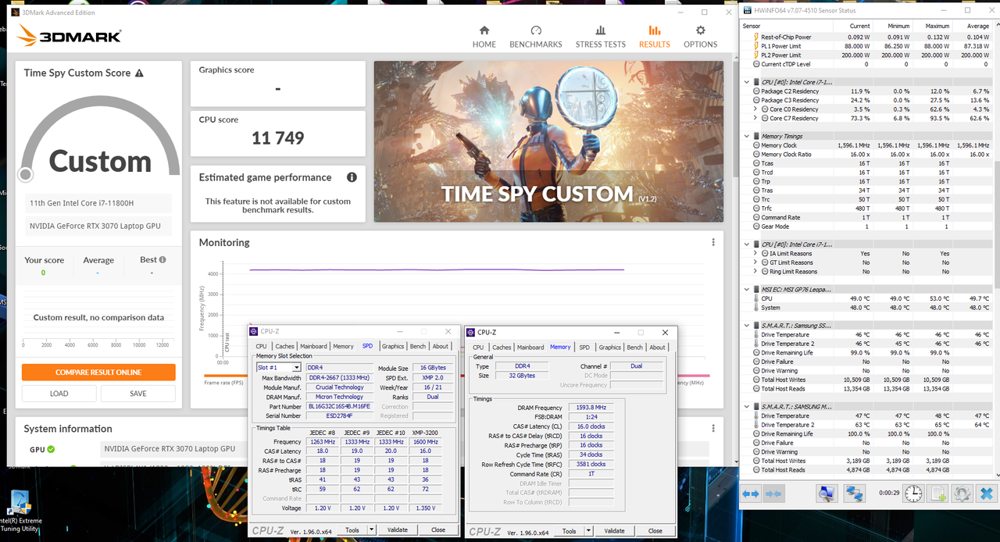Image resolution: width=1000 pixels, height=542 pixels.
Task: Switch to Caches tab in left CPU-Z window
Action: point(284,346)
